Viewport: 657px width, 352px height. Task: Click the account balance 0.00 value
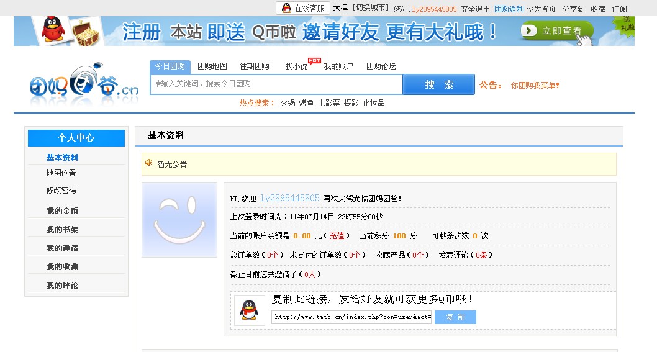(x=302, y=236)
